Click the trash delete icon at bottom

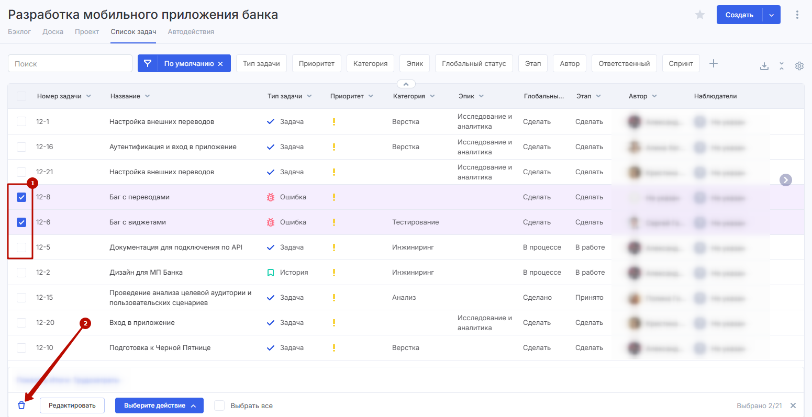(x=21, y=405)
